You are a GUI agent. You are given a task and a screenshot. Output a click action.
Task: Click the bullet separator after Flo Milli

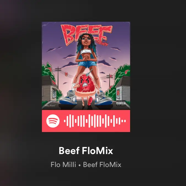pos(79,165)
